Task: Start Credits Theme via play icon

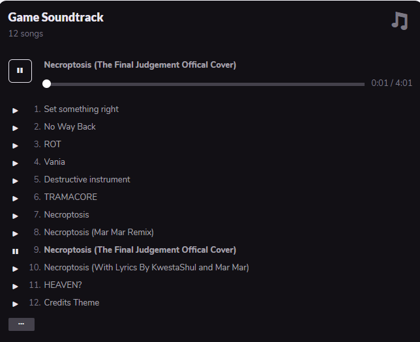Action: 15,304
